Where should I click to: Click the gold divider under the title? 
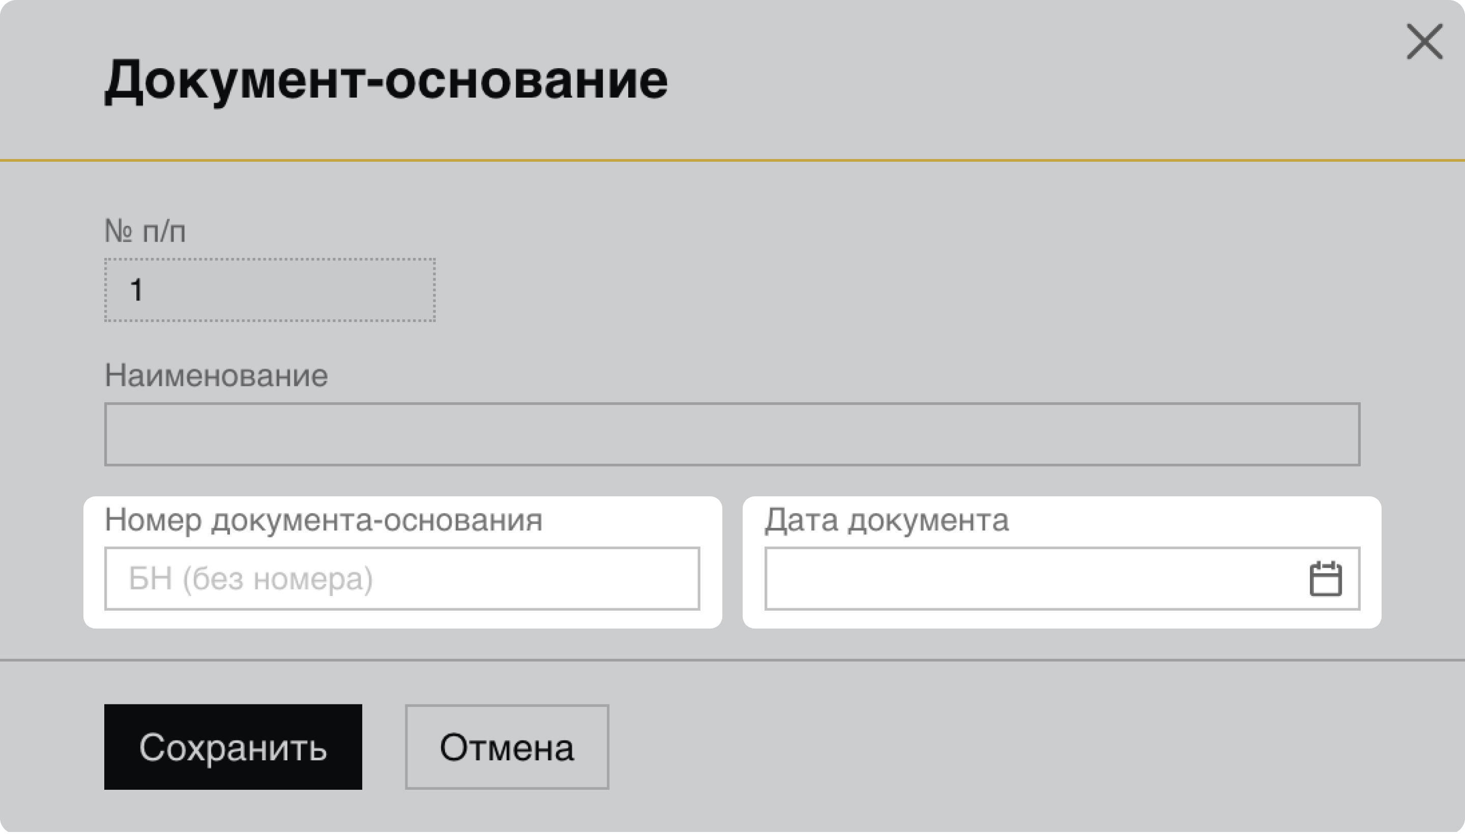tap(732, 160)
